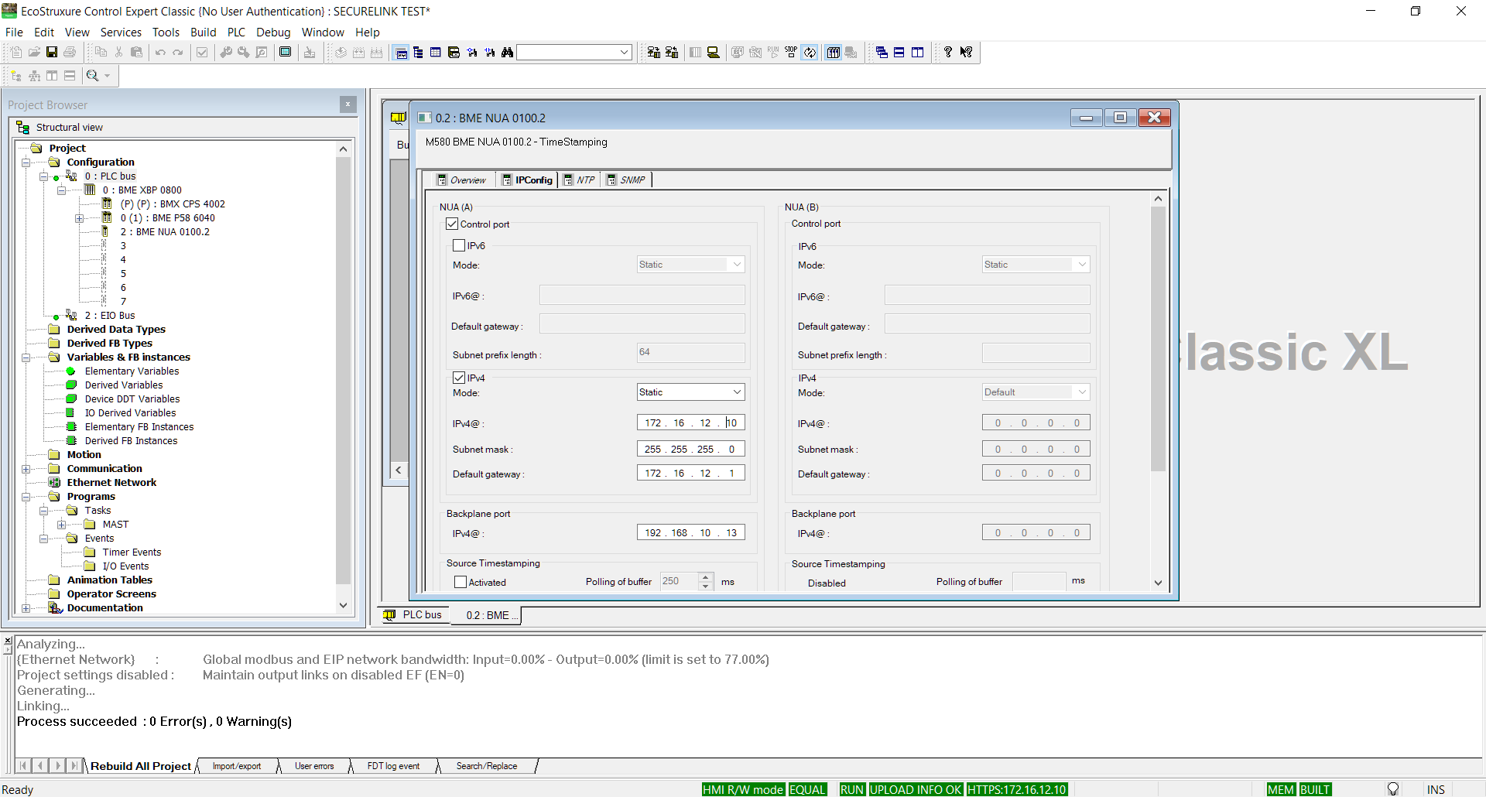Close the Project Browser panel
This screenshot has height=797, width=1486.
point(348,104)
